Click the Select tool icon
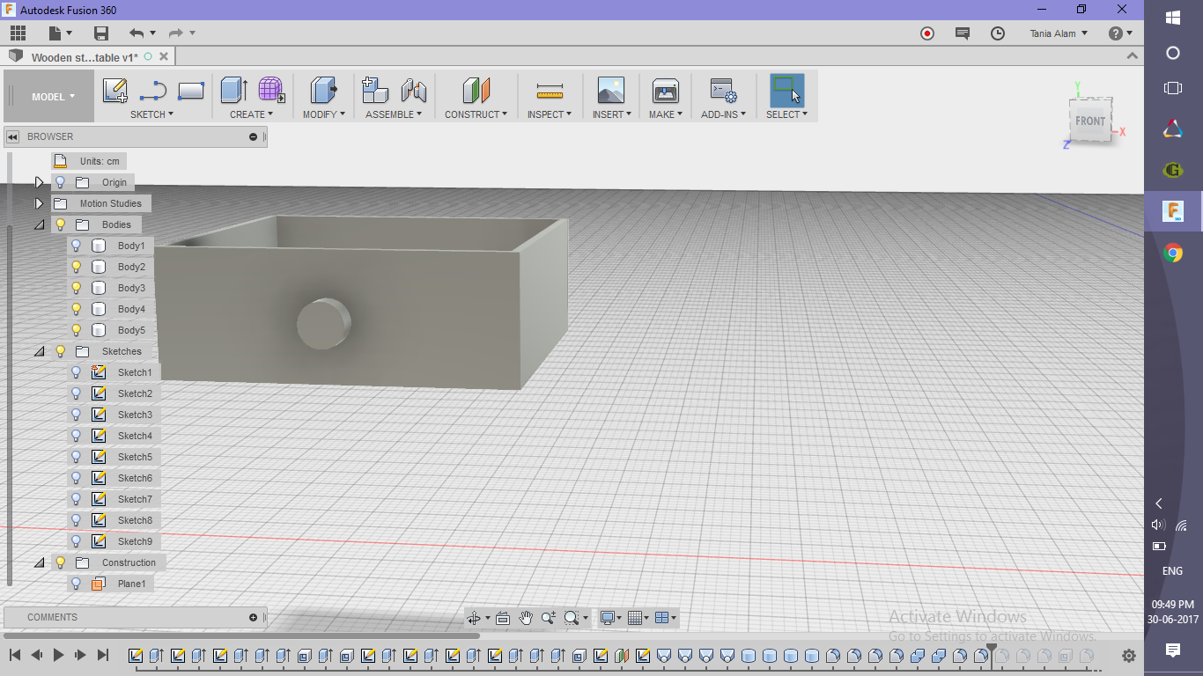Screen dimensions: 1203x676 point(786,90)
